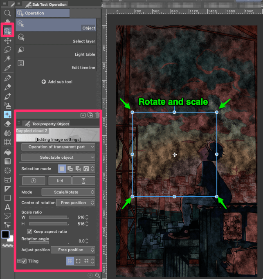
Task: Select the Saturated line tool
Action: pos(8,171)
